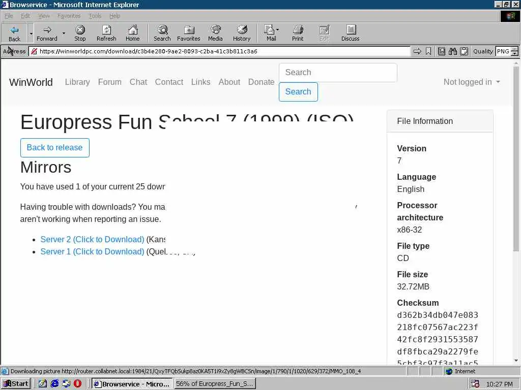Click the first quick launch notepad icon
Screen dimensions: 521x390
click(43, 384)
